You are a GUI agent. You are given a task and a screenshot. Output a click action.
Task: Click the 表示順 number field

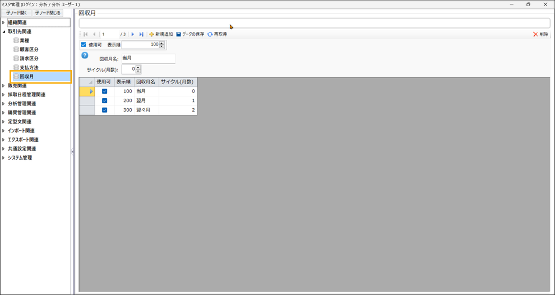(141, 45)
